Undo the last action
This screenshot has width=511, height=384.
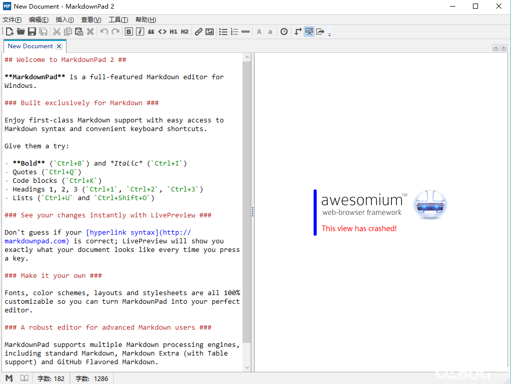click(x=105, y=31)
